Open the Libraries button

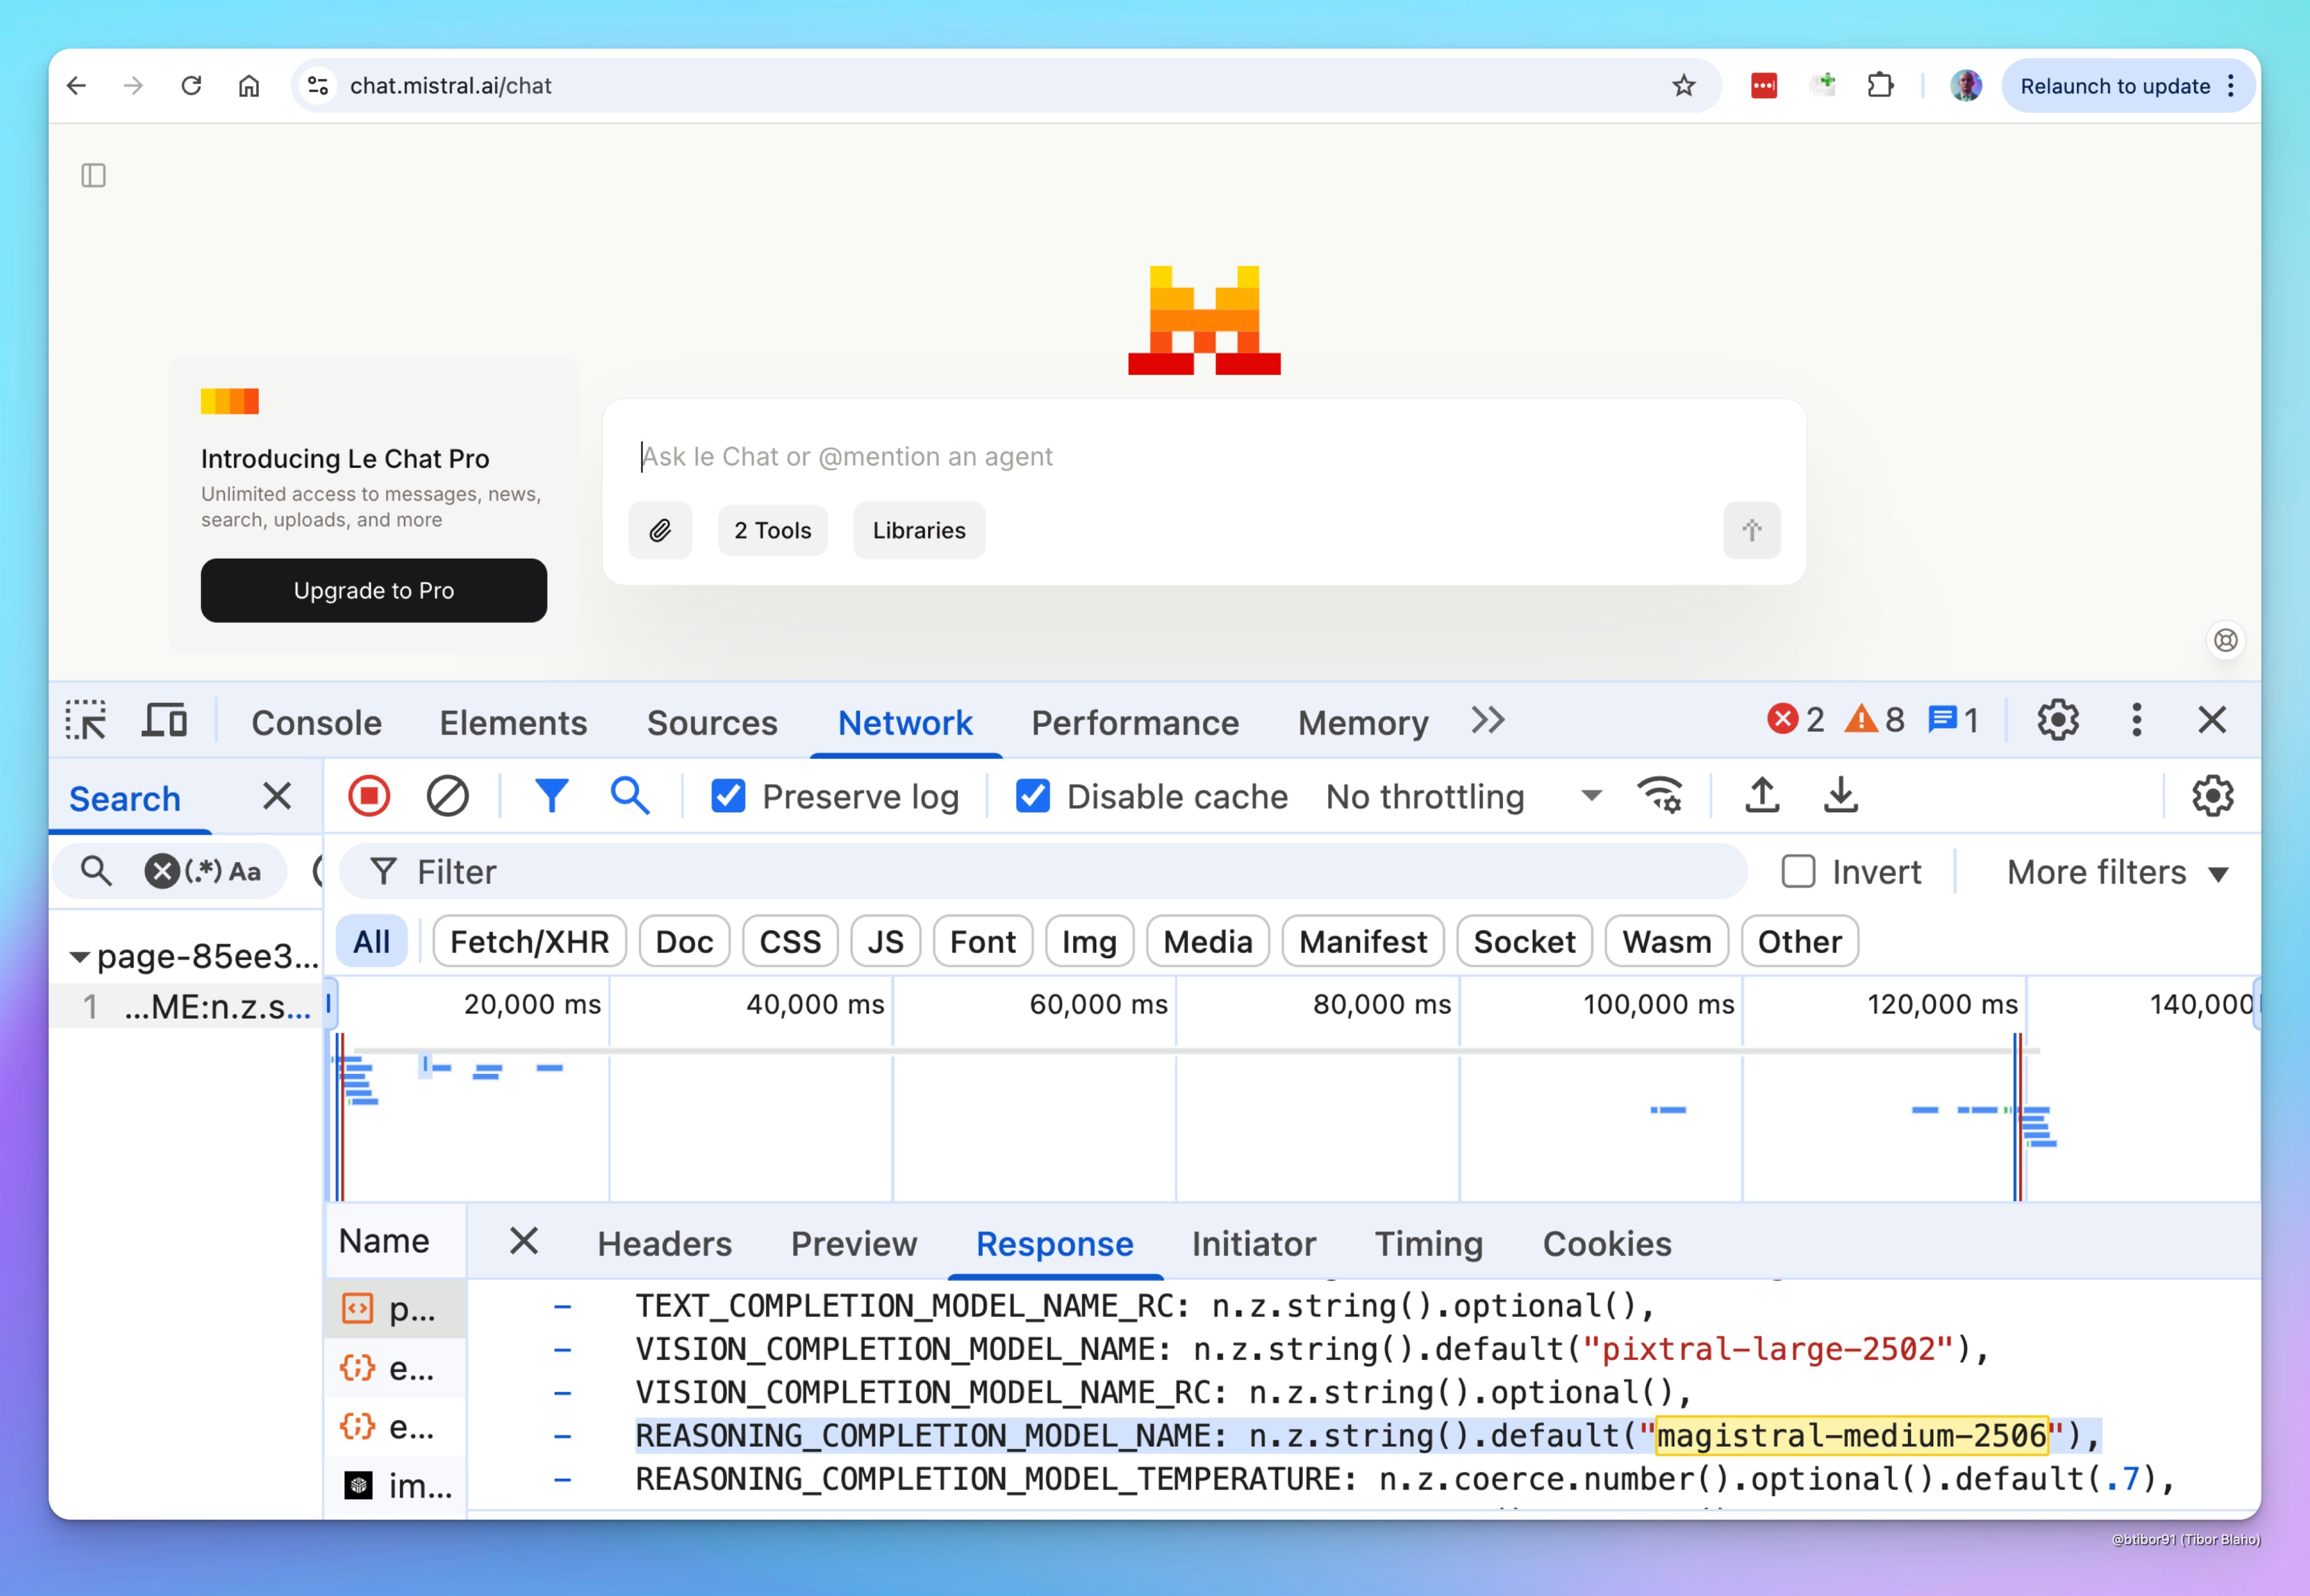coord(918,530)
